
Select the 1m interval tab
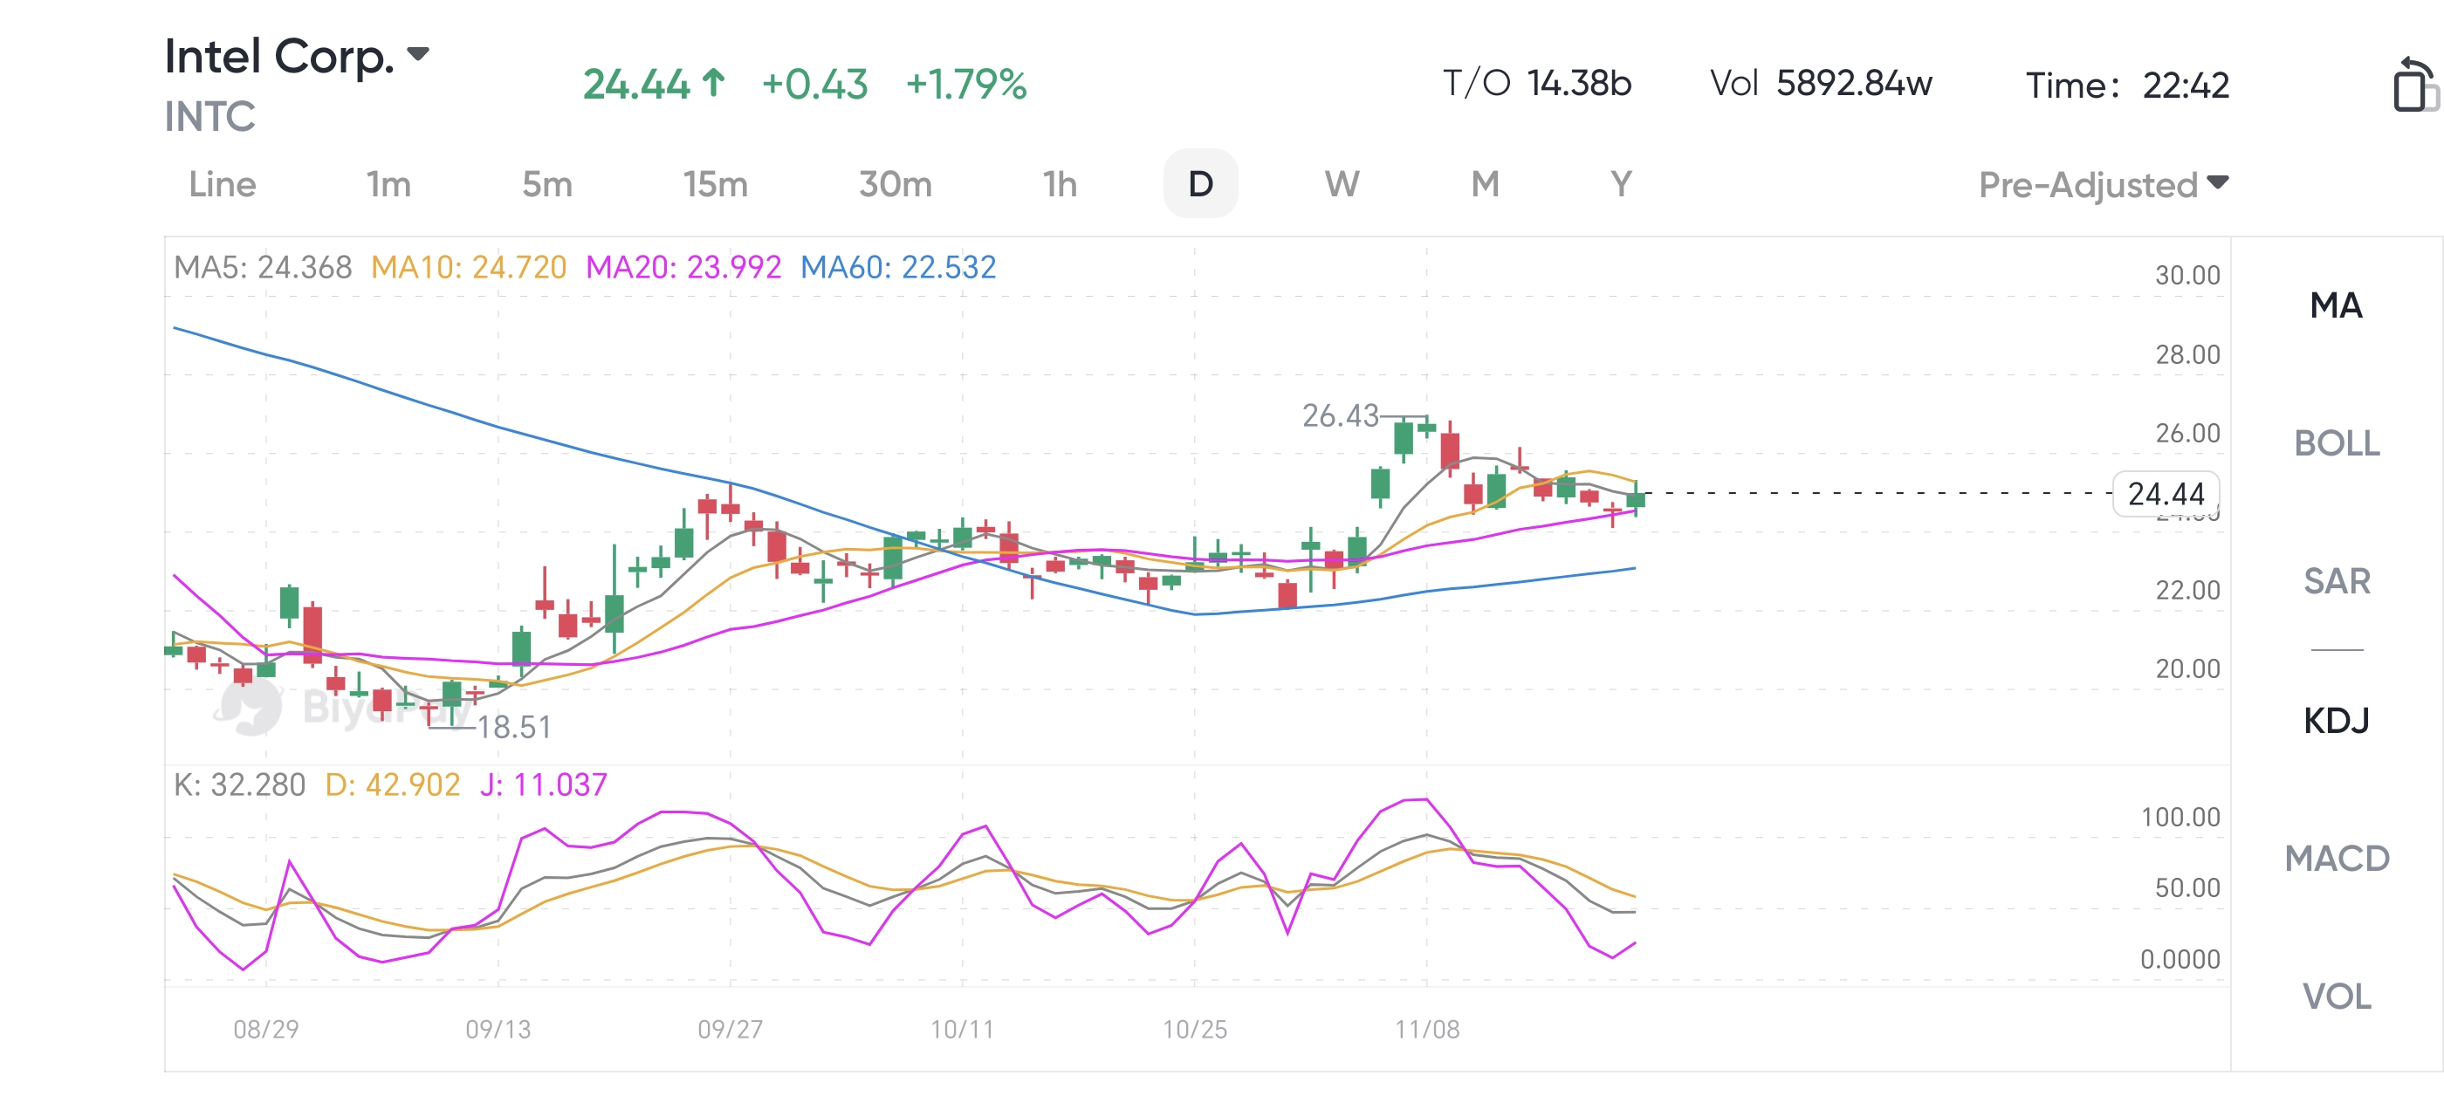coord(389,184)
